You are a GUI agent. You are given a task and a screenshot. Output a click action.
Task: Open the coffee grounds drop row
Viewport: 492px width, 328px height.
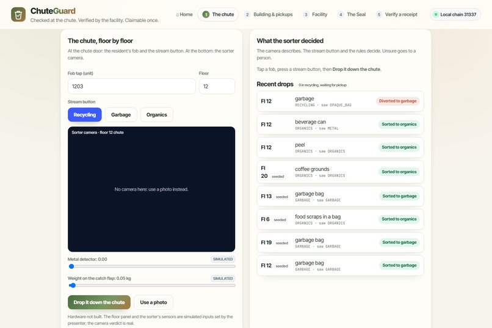tap(340, 172)
